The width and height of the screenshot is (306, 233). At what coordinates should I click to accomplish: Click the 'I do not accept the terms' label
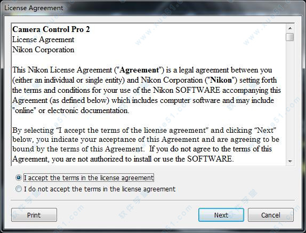click(x=100, y=189)
